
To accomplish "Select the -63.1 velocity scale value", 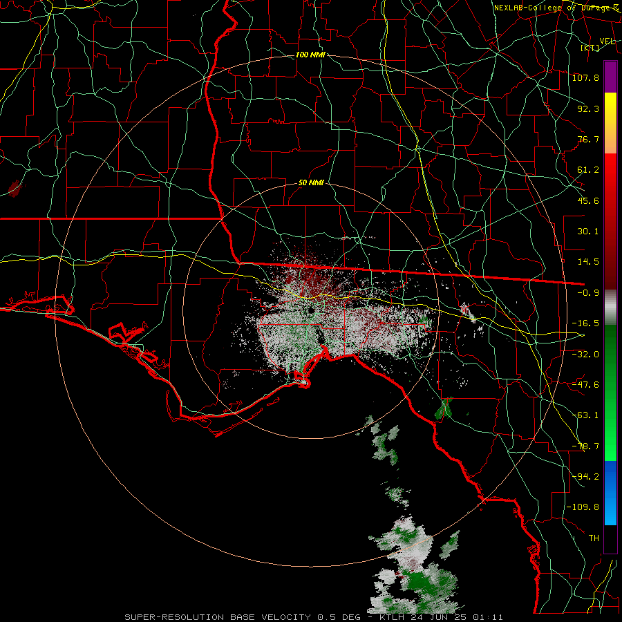I will 585,415.
